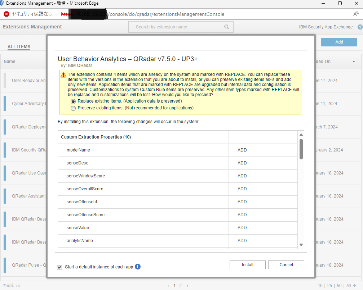The width and height of the screenshot is (363, 290).
Task: Select the senseOffenseId property row
Action: [x=178, y=202]
